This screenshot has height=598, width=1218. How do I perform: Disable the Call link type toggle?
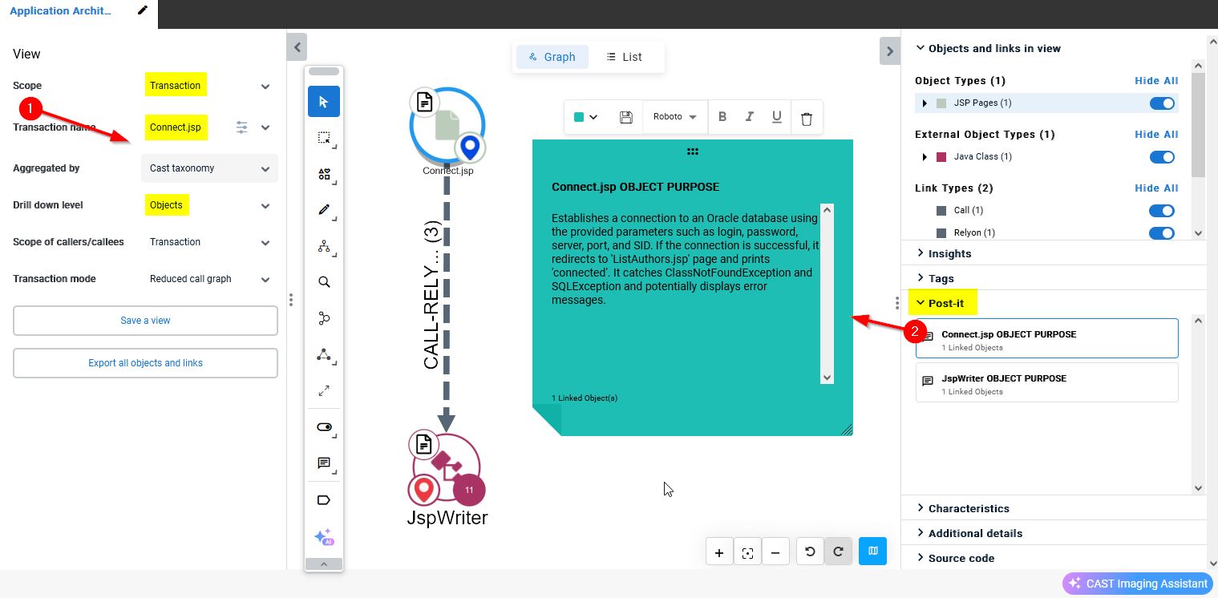coord(1161,211)
